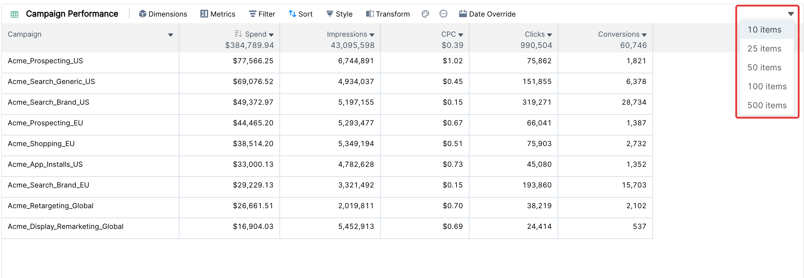This screenshot has width=804, height=278.
Task: Click the conversions value 28,734
Action: pos(634,103)
